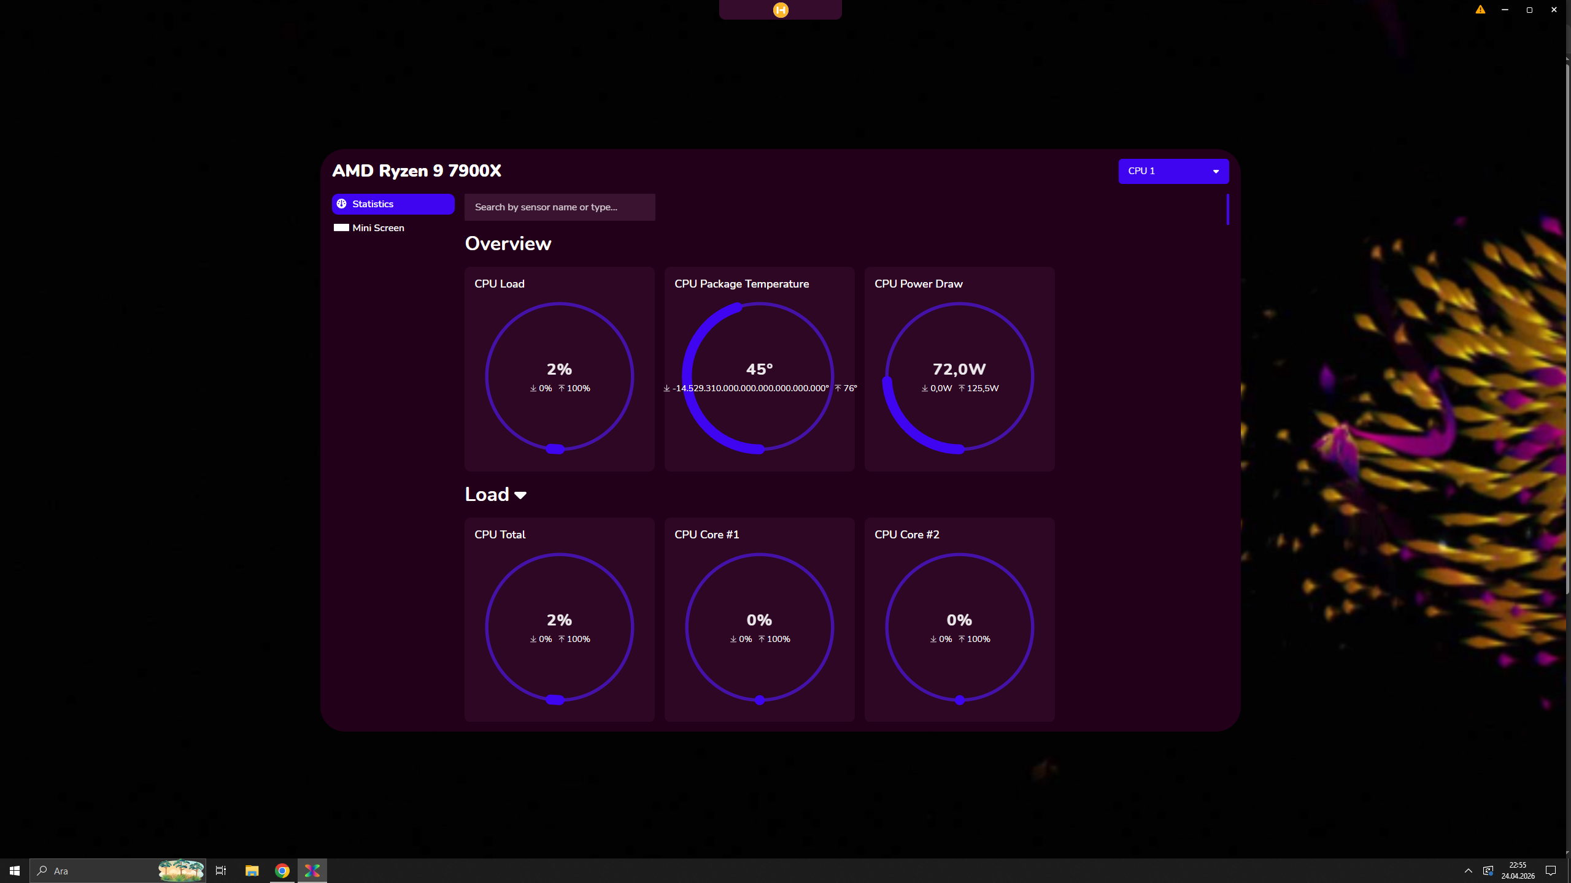Click the CPU Core #1 gauge
The height and width of the screenshot is (883, 1571).
point(760,619)
